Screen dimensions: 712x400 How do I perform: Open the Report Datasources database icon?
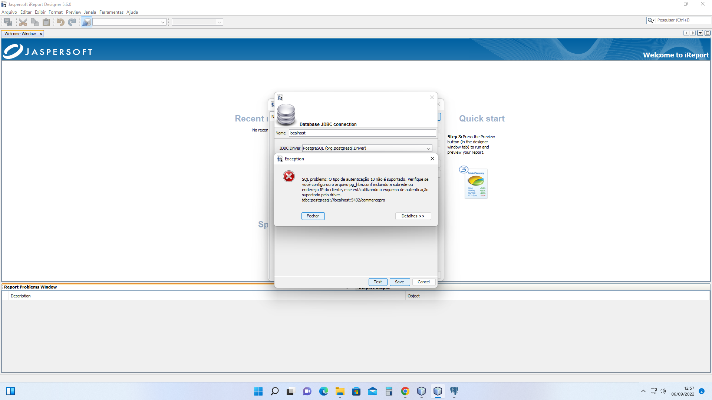tap(86, 22)
